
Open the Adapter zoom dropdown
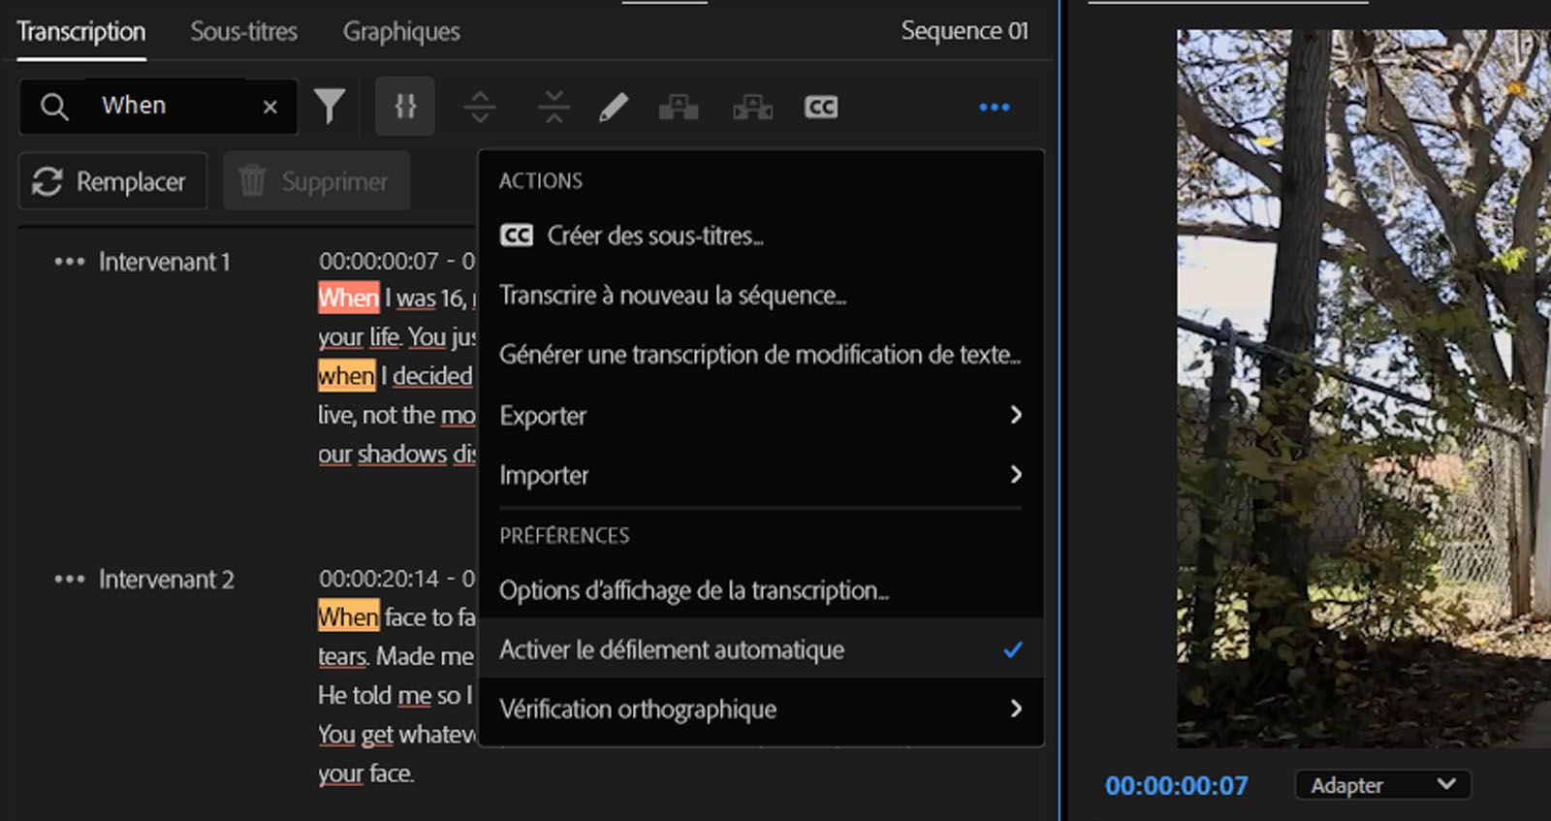coord(1383,785)
